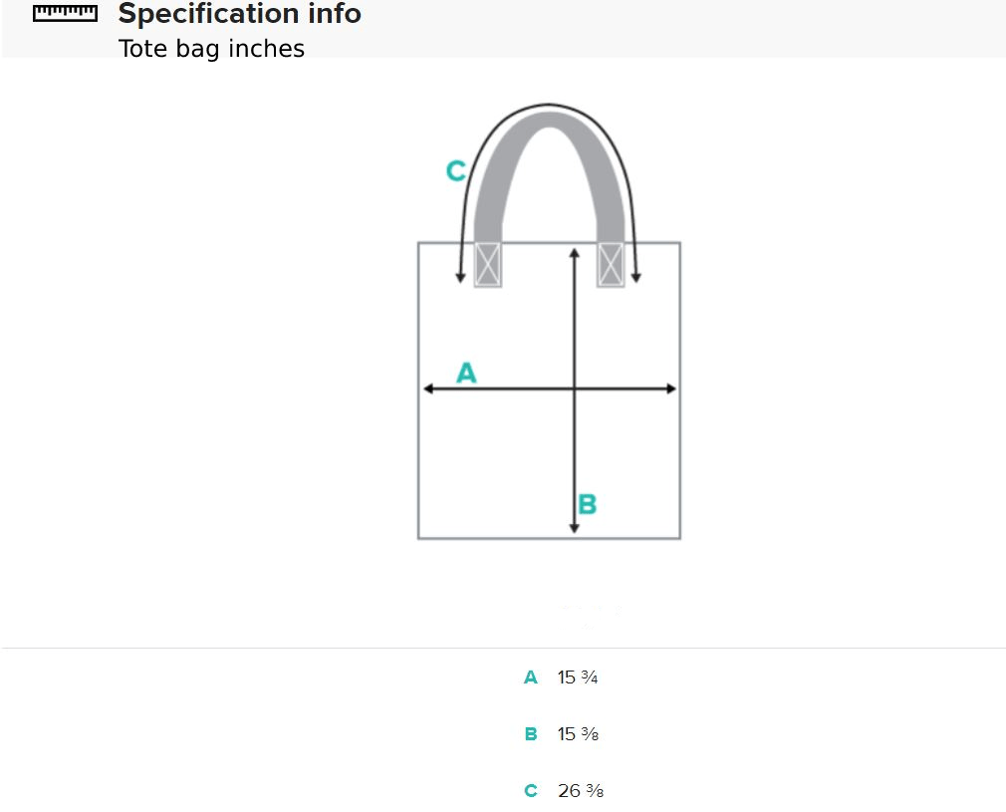This screenshot has height=812, width=1006.
Task: Click the Specification info heading
Action: 239,14
